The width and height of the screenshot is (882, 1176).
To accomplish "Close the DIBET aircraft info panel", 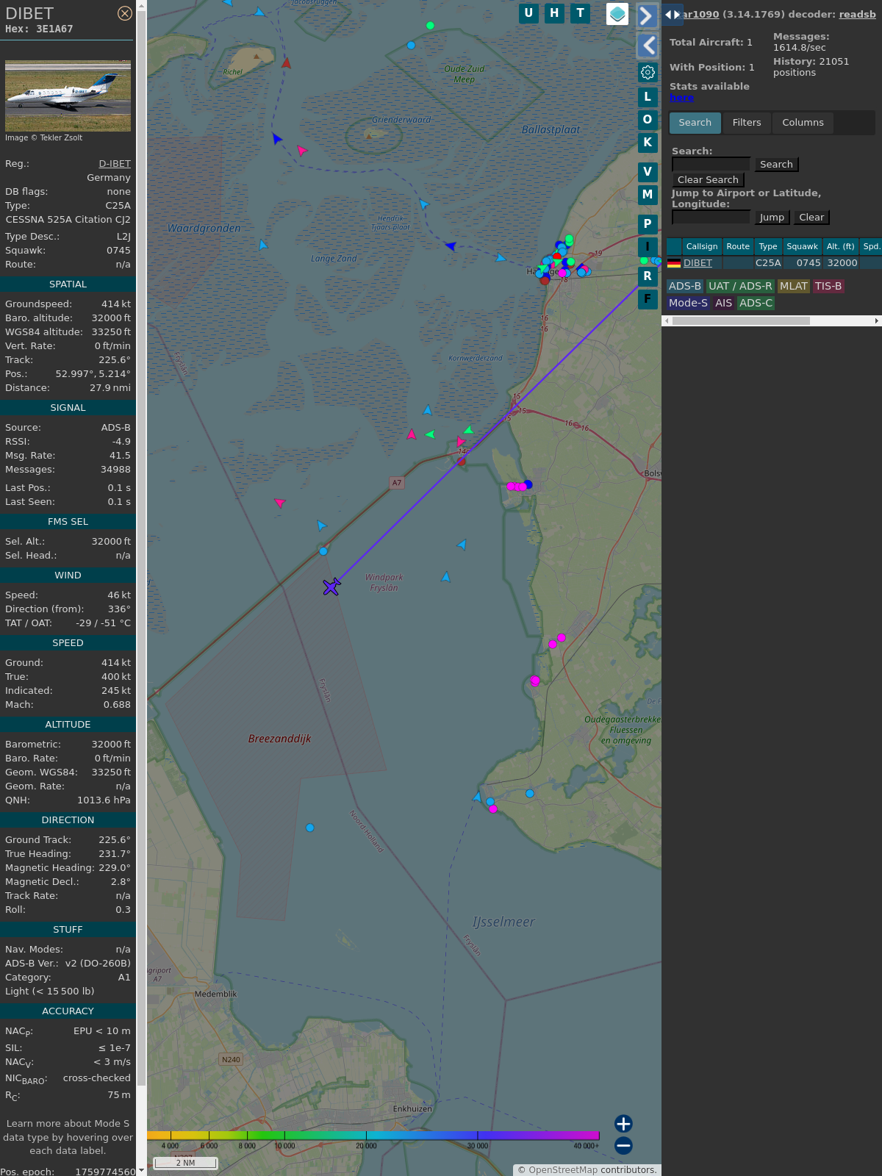I will [x=125, y=13].
